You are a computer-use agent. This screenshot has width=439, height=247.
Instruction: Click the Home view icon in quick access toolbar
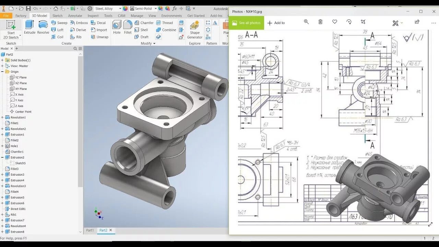click(56, 9)
